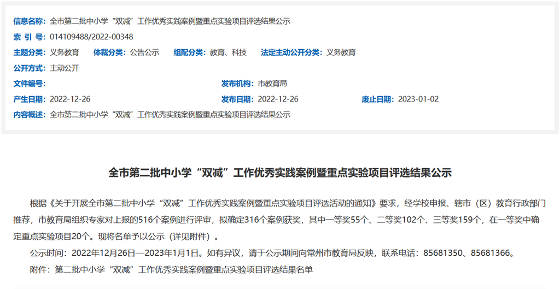560x289 pixels.
Task: Click the 索引号 label
Action: tap(30, 37)
